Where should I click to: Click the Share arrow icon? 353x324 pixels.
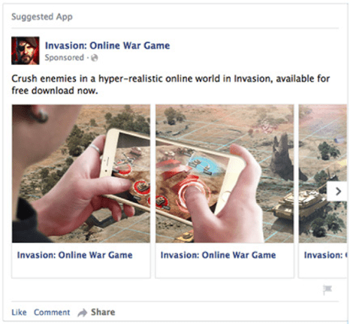(82, 313)
